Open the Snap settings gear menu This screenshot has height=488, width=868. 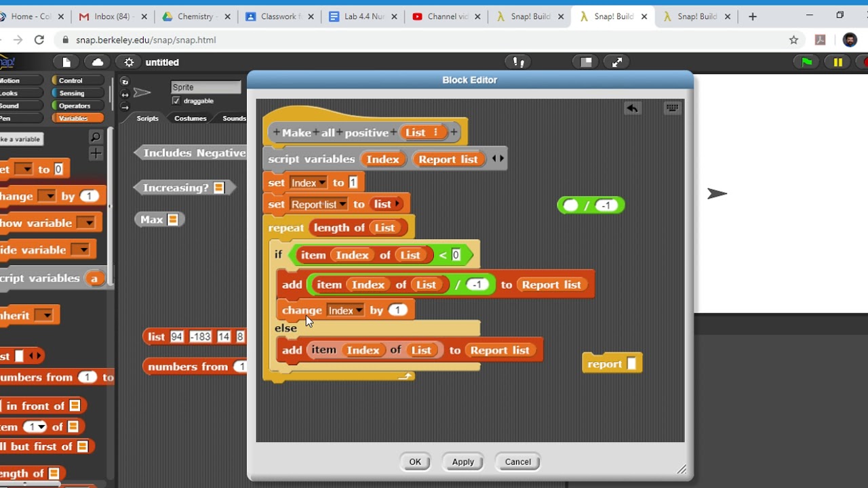click(x=129, y=62)
